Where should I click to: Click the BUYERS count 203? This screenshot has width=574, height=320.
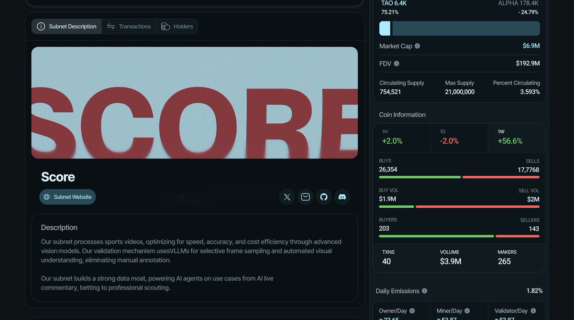[384, 228]
